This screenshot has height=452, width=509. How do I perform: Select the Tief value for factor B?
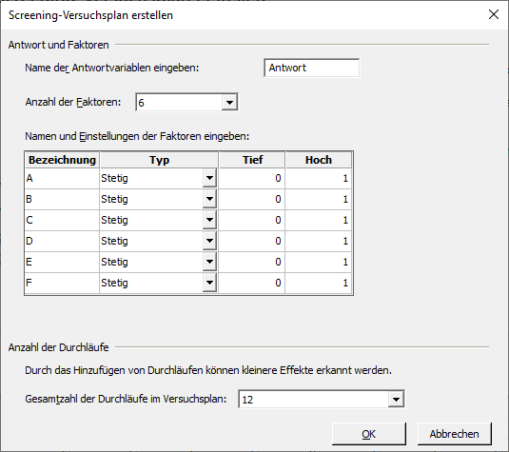click(252, 199)
